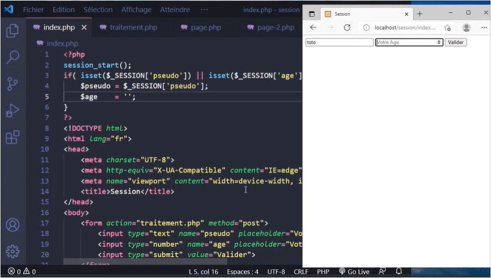Image resolution: width=491 pixels, height=278 pixels.
Task: Change the UTF-8 file encoding
Action: click(276, 271)
